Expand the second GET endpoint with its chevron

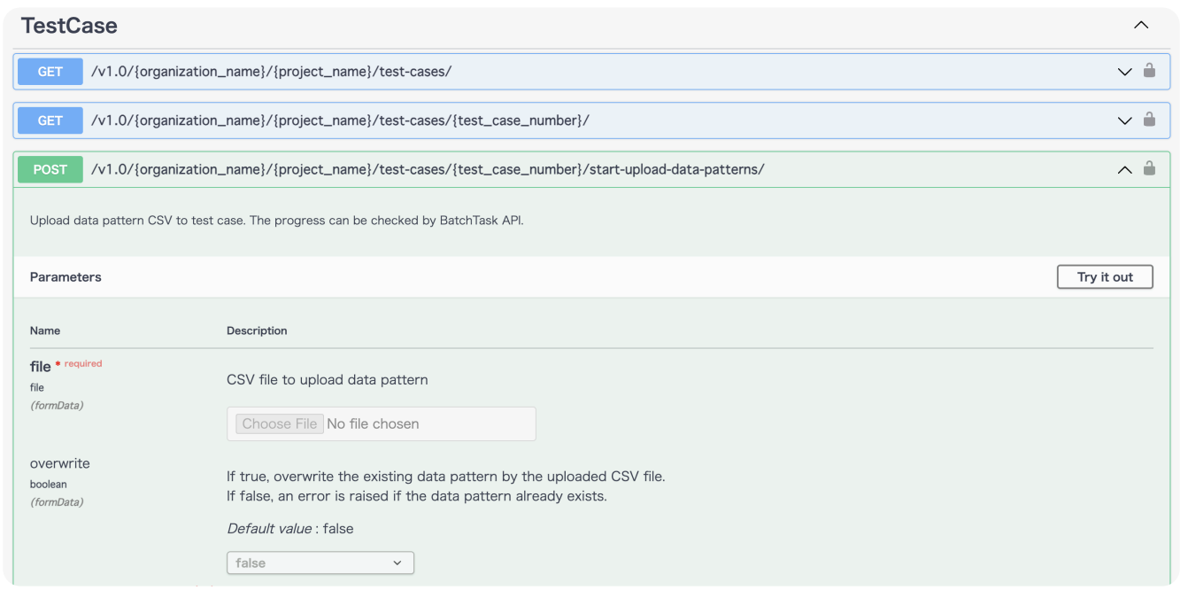(1124, 120)
